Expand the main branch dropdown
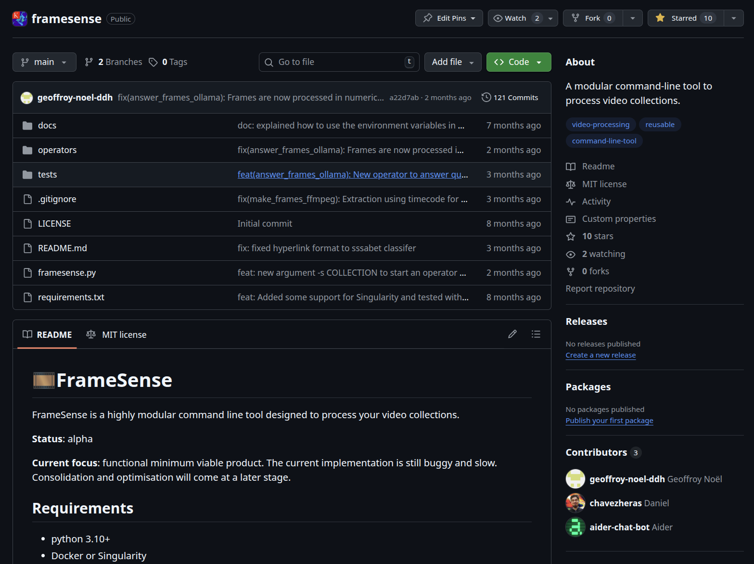 pos(44,62)
